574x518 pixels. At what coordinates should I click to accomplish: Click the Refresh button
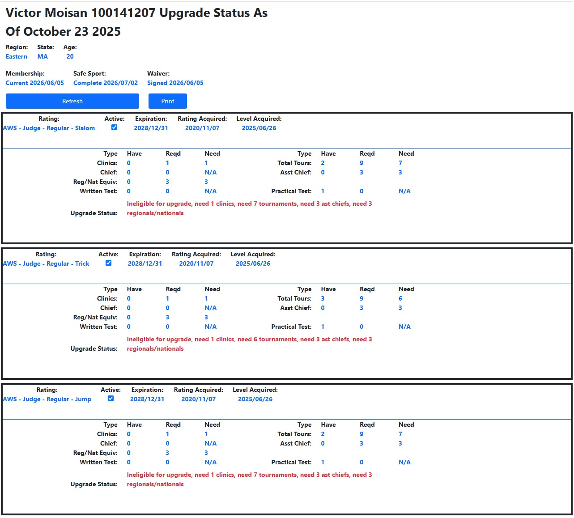(72, 101)
